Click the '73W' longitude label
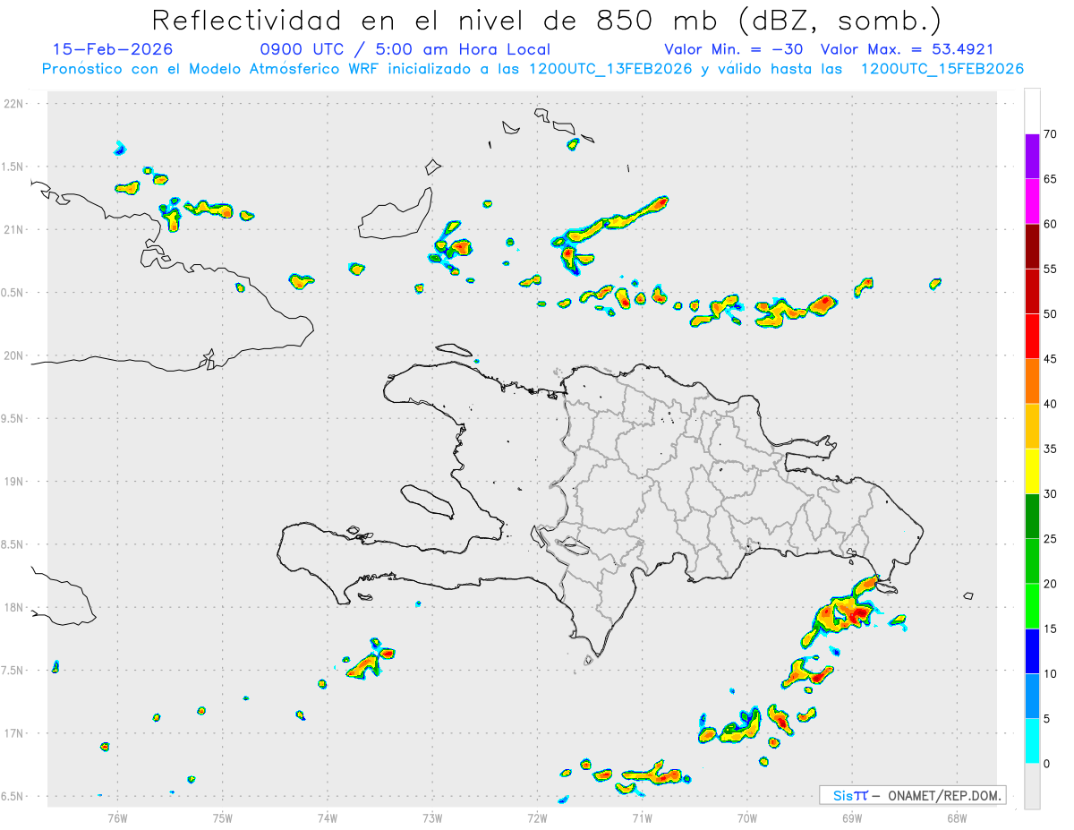This screenshot has width=1074, height=830. 432,817
